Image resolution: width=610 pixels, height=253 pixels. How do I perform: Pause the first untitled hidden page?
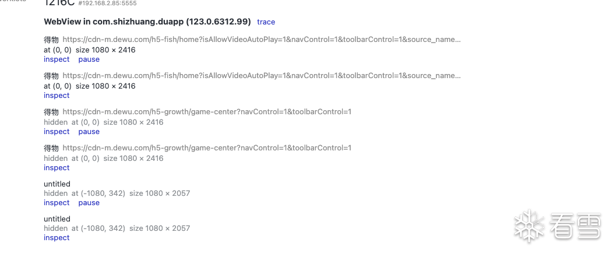[x=89, y=203]
